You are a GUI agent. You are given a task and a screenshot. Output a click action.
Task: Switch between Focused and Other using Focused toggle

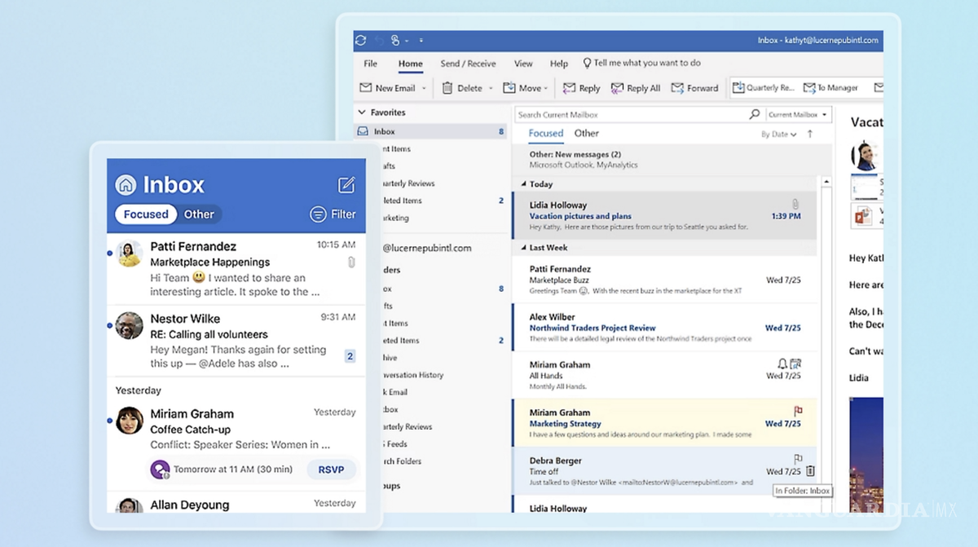[545, 133]
